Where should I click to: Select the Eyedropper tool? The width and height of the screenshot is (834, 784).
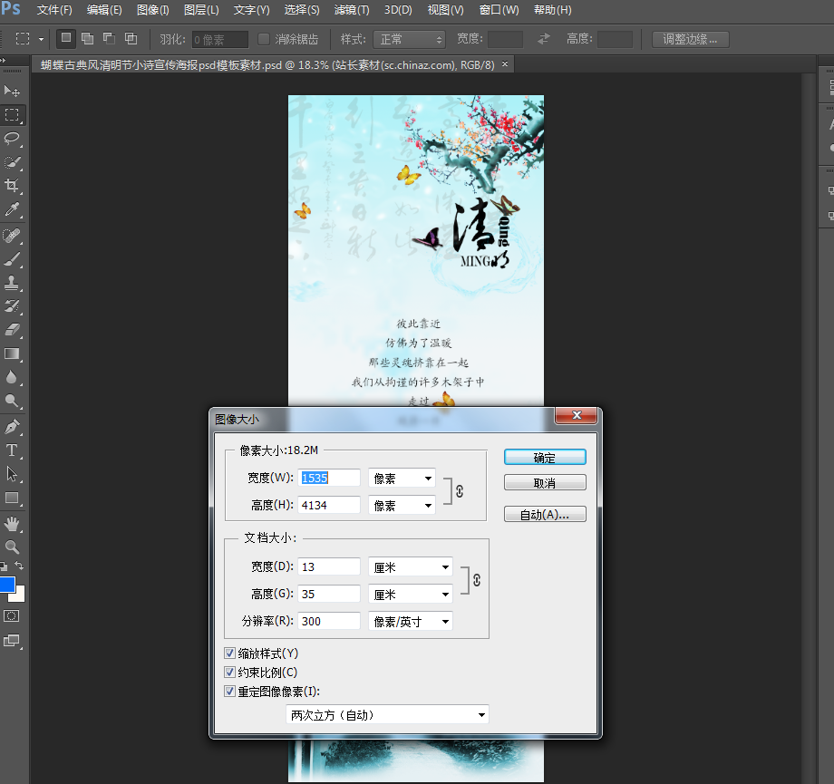click(12, 209)
